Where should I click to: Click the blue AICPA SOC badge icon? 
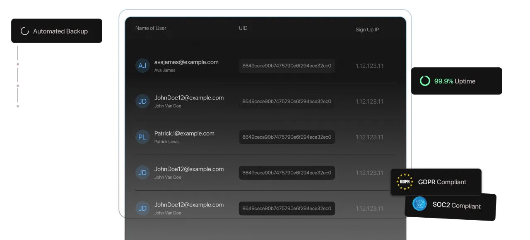(x=419, y=204)
